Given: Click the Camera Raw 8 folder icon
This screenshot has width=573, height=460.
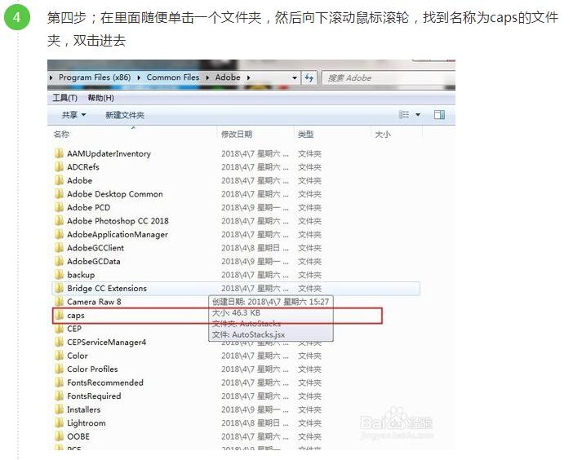Looking at the screenshot, I should point(60,302).
